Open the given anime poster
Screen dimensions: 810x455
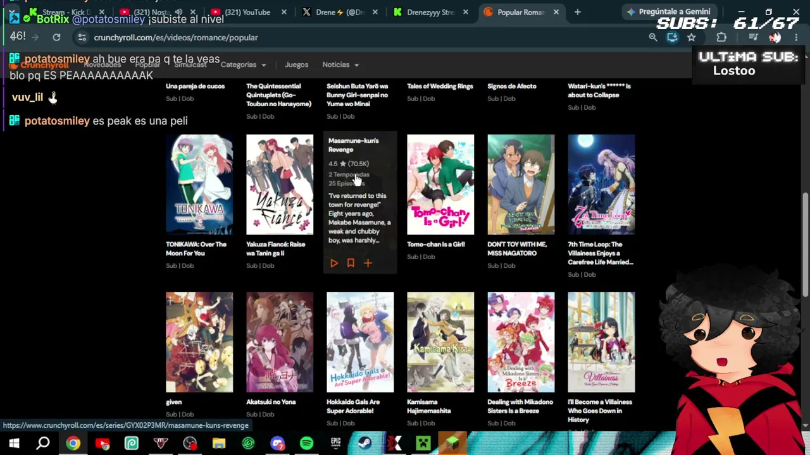199,342
